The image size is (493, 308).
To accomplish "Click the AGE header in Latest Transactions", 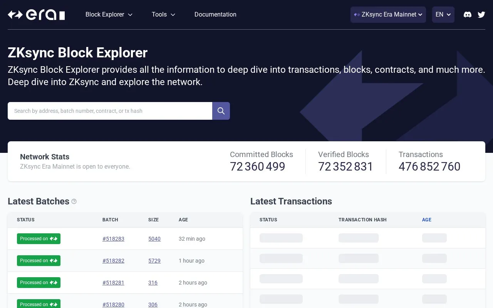I will [x=427, y=220].
